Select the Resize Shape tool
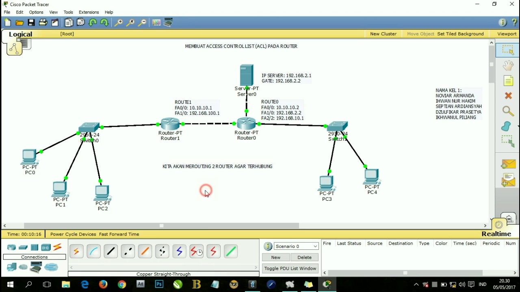This screenshot has height=292, width=520. pyautogui.click(x=508, y=141)
